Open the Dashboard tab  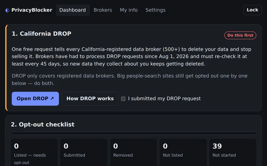(72, 10)
